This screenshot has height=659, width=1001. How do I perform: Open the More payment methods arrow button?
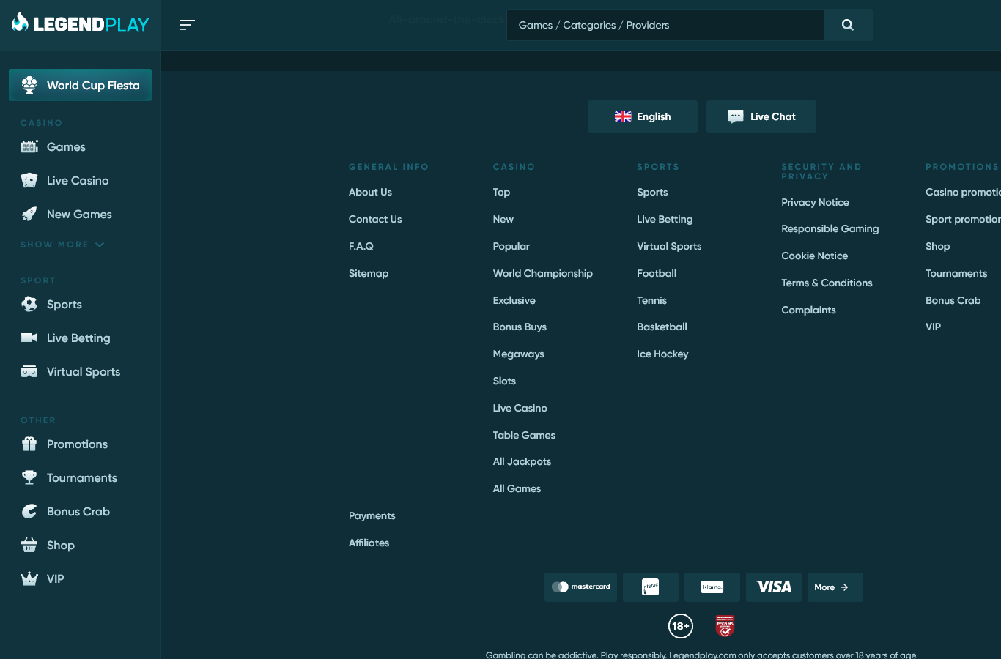point(835,587)
